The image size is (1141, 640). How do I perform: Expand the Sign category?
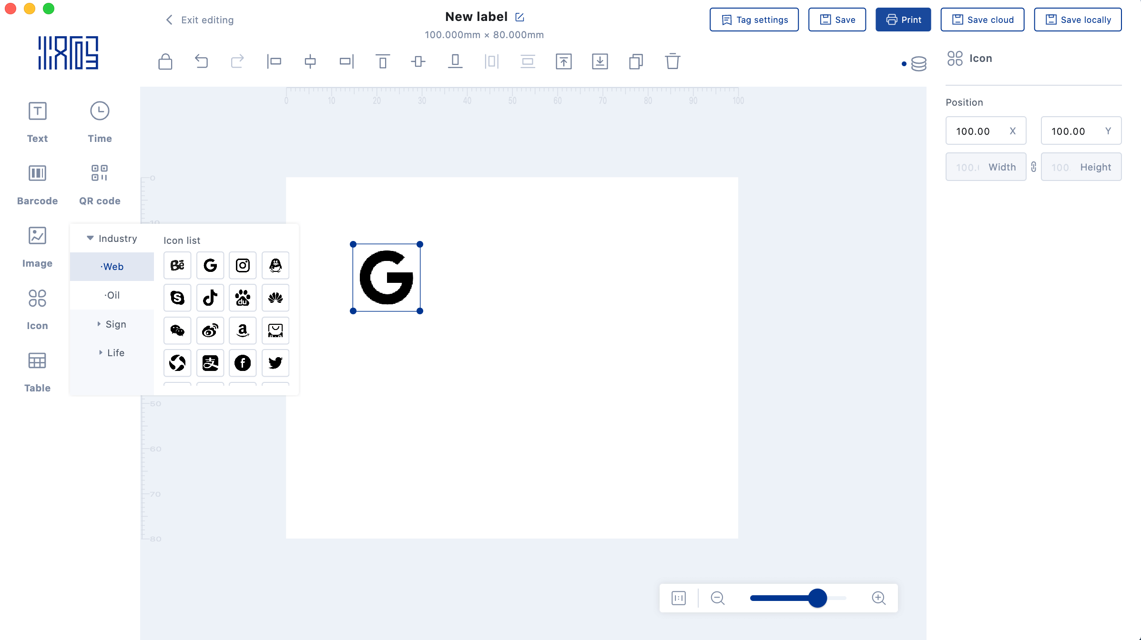click(112, 324)
